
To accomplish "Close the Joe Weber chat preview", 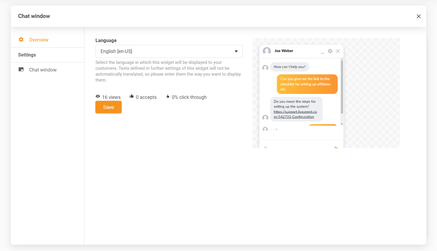I will click(x=338, y=51).
